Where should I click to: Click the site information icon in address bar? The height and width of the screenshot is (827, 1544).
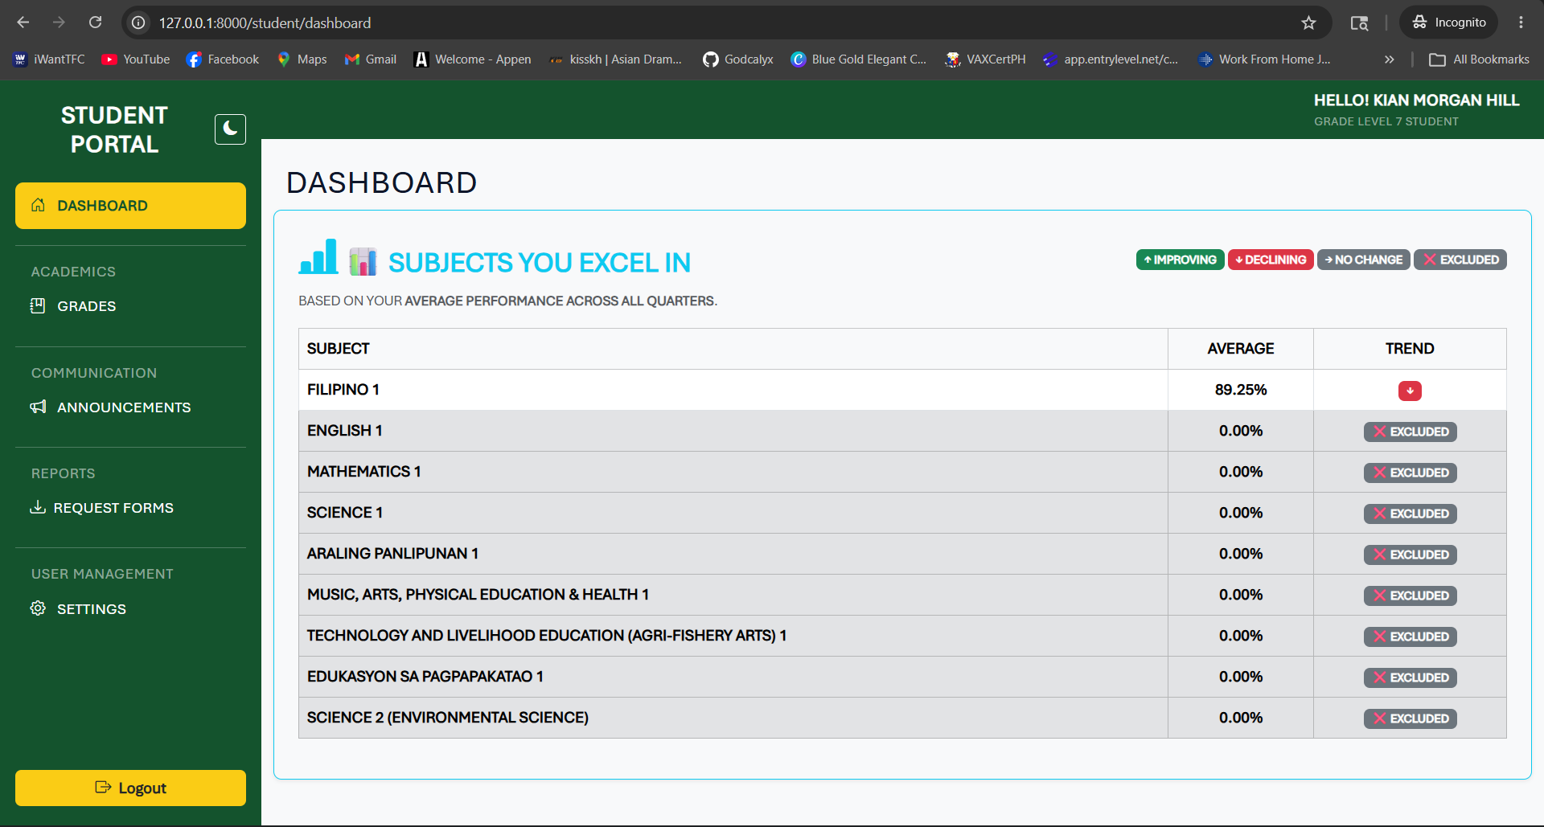138,23
